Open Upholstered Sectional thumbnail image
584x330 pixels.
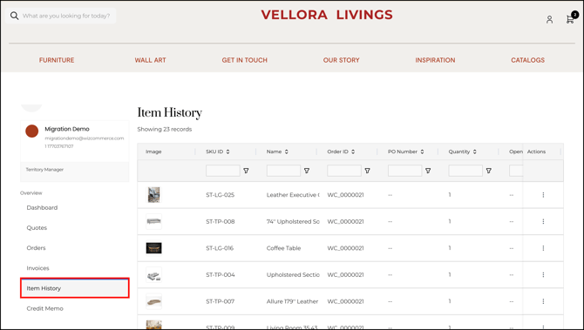tap(153, 275)
